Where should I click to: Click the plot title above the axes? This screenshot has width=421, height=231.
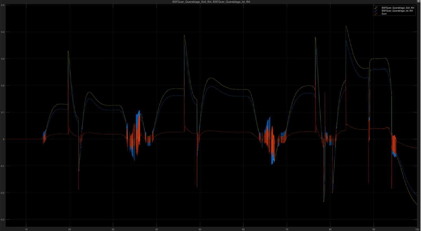[x=211, y=2]
